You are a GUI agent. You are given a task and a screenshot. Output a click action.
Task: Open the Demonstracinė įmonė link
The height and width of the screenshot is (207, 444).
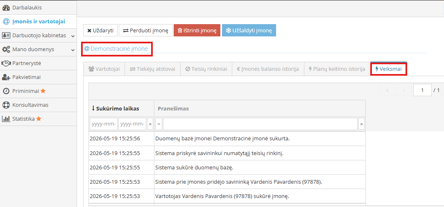116,49
